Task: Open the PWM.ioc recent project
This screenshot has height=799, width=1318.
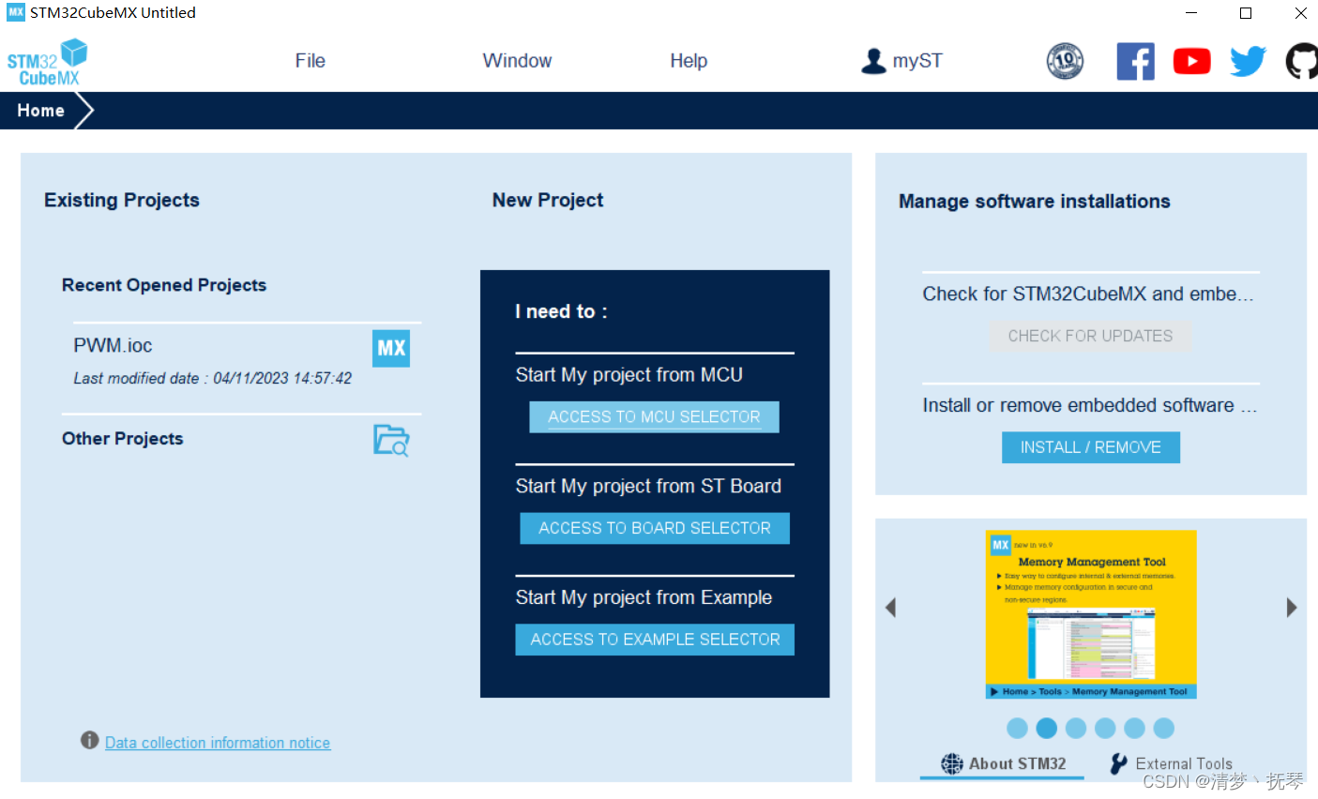Action: [113, 345]
